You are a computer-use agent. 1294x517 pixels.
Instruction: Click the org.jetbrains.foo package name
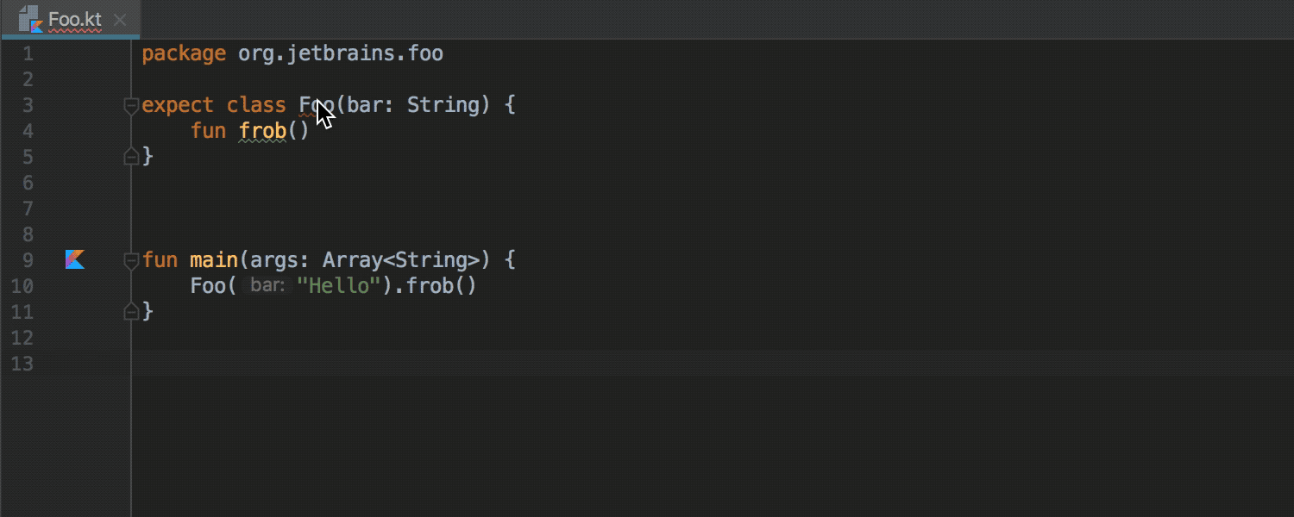(341, 53)
